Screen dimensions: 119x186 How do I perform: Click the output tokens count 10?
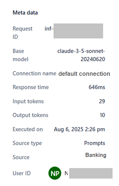tap(102, 115)
